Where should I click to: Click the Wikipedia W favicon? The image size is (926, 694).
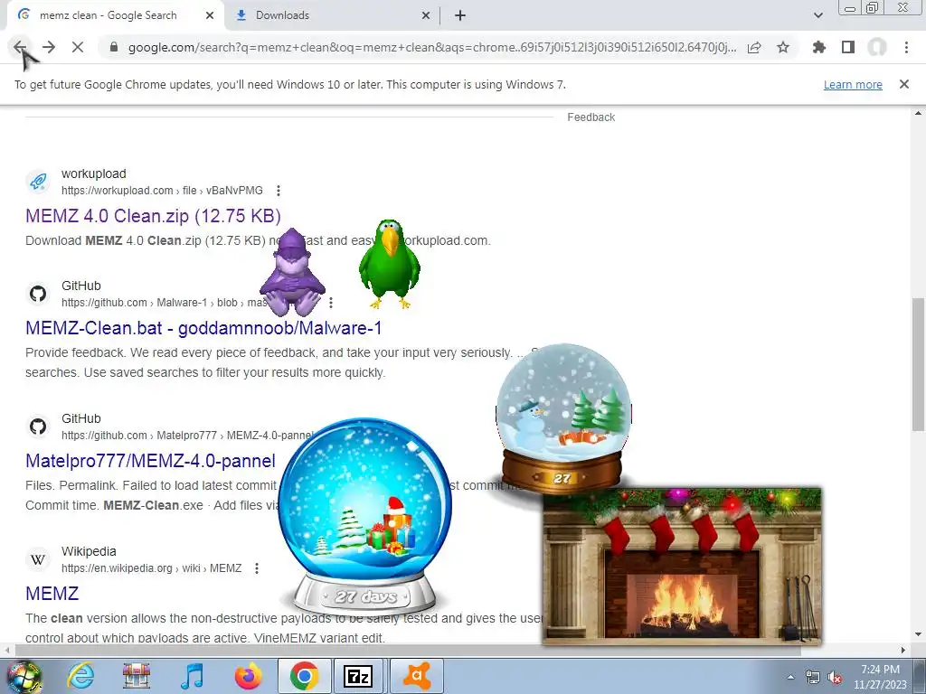click(38, 559)
